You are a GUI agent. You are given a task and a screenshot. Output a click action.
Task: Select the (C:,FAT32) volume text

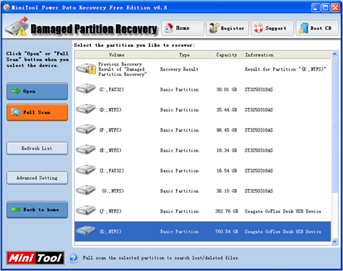click(112, 90)
